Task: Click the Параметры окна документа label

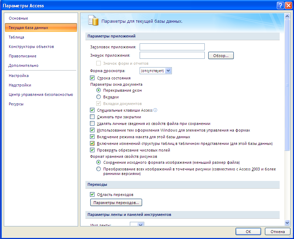Action: pyautogui.click(x=116, y=84)
